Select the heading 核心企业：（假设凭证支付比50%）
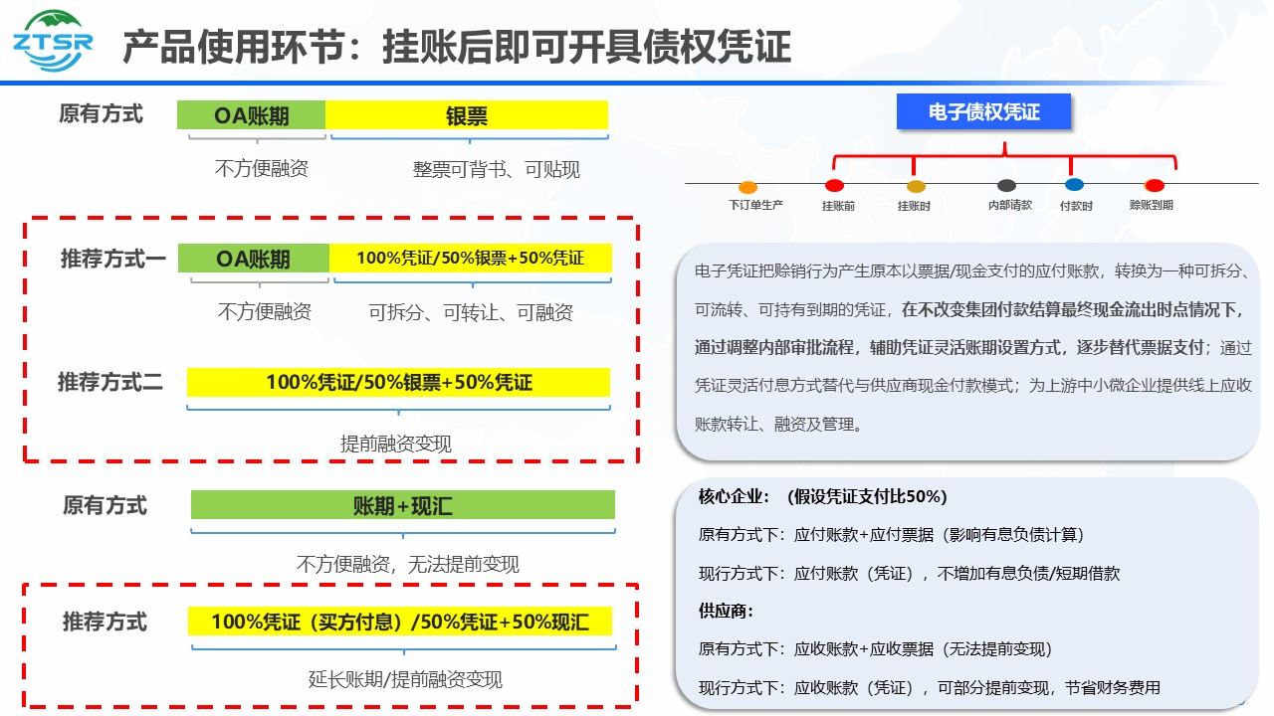The image size is (1274, 716). coord(822,496)
